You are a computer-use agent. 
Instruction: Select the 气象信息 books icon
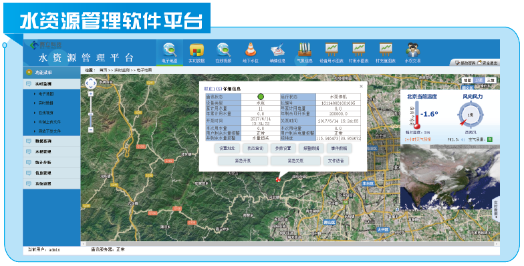tap(305, 50)
